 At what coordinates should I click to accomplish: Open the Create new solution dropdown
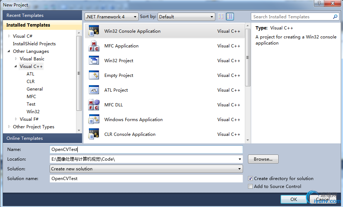[x=146, y=169]
